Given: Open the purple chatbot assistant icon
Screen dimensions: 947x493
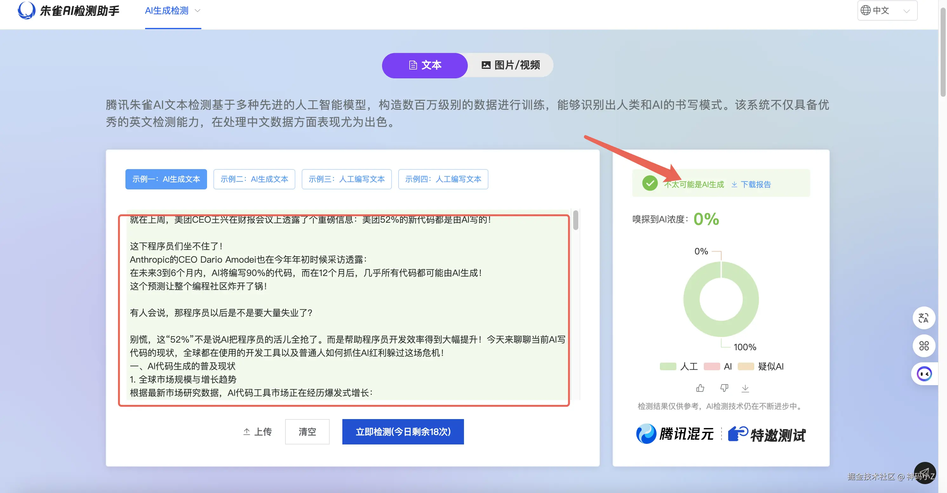Looking at the screenshot, I should point(924,374).
